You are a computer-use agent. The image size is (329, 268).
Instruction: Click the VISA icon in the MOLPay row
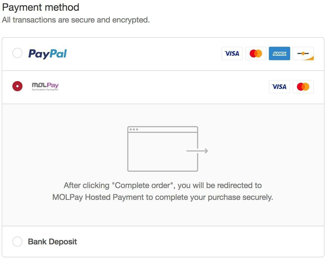279,87
